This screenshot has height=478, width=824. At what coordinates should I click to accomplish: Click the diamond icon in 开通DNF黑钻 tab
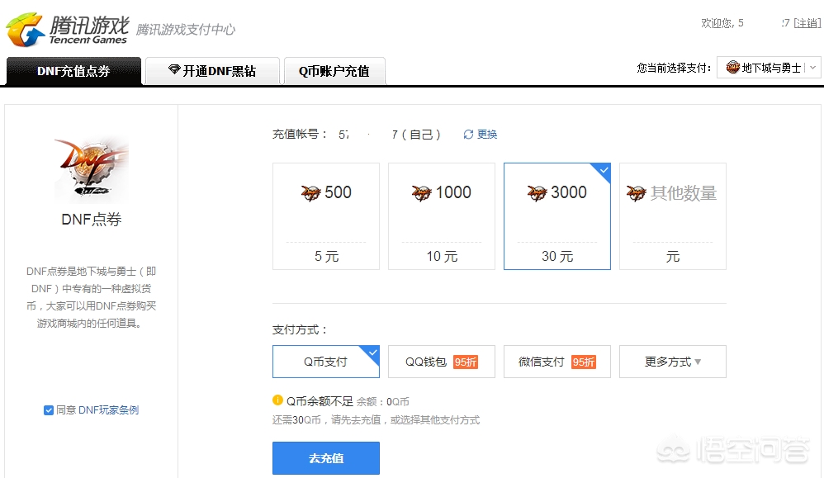[174, 70]
